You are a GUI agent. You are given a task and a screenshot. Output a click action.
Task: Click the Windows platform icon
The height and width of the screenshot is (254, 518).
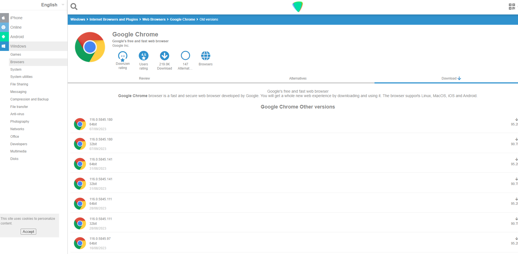coord(4,46)
